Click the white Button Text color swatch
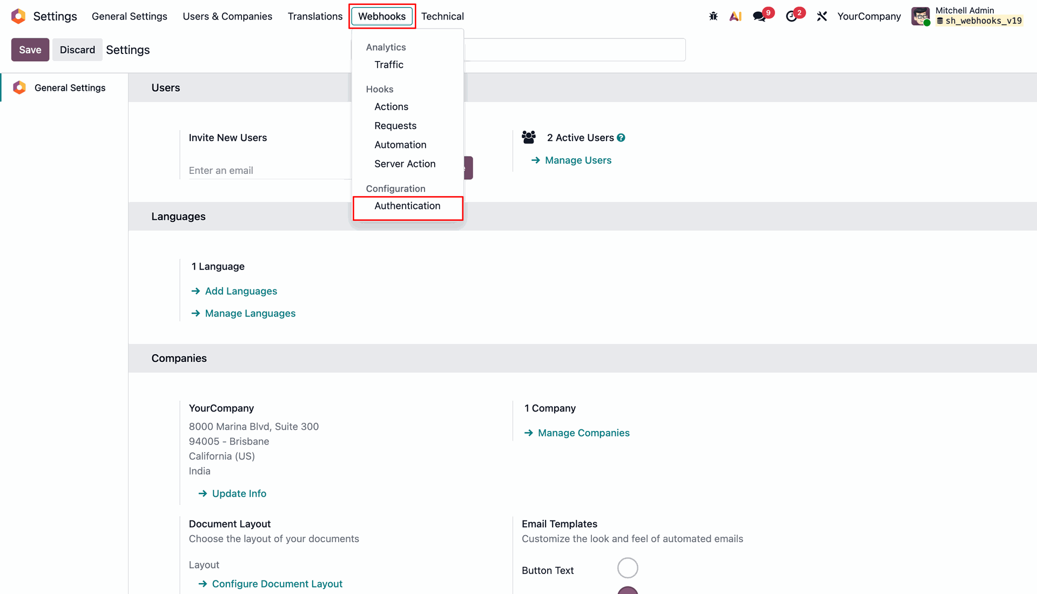Viewport: 1037px width, 594px height. pyautogui.click(x=628, y=568)
